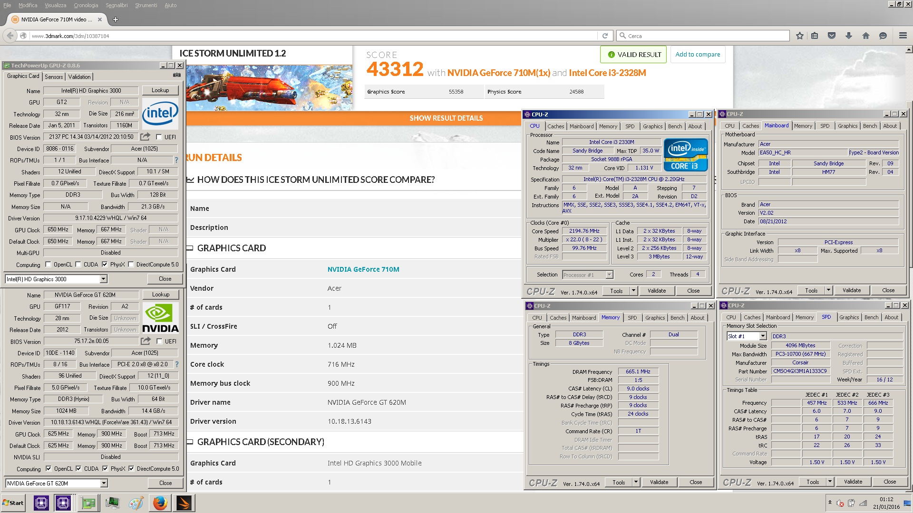The image size is (913, 513).
Task: Toggle OpenCL checkbox in the Intel GPU panel
Action: pos(48,265)
